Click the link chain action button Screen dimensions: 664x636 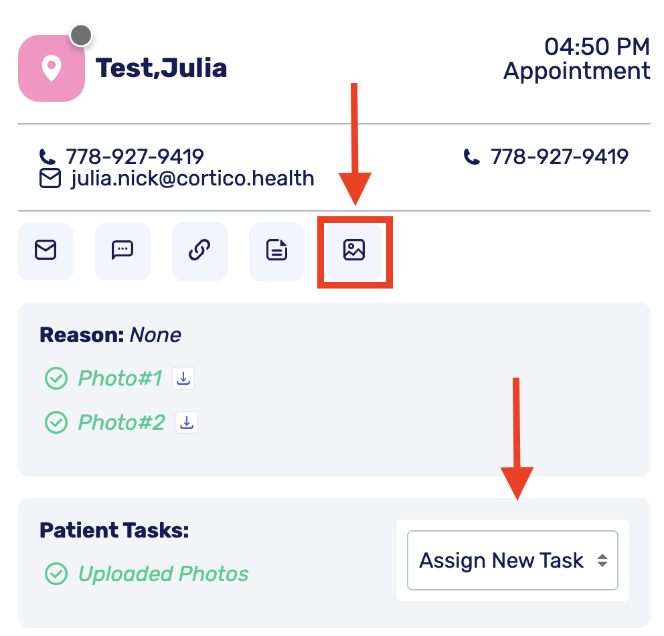(199, 251)
